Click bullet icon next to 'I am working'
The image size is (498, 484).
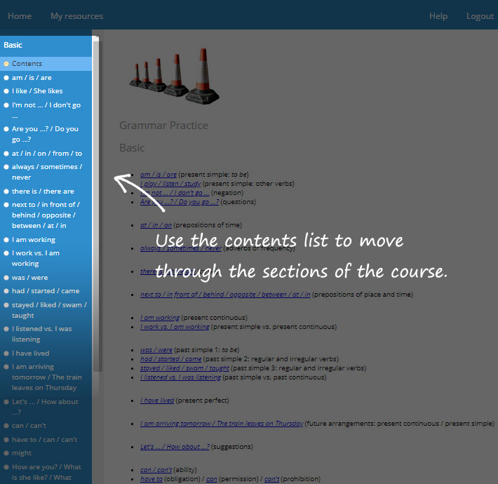[x=6, y=240]
